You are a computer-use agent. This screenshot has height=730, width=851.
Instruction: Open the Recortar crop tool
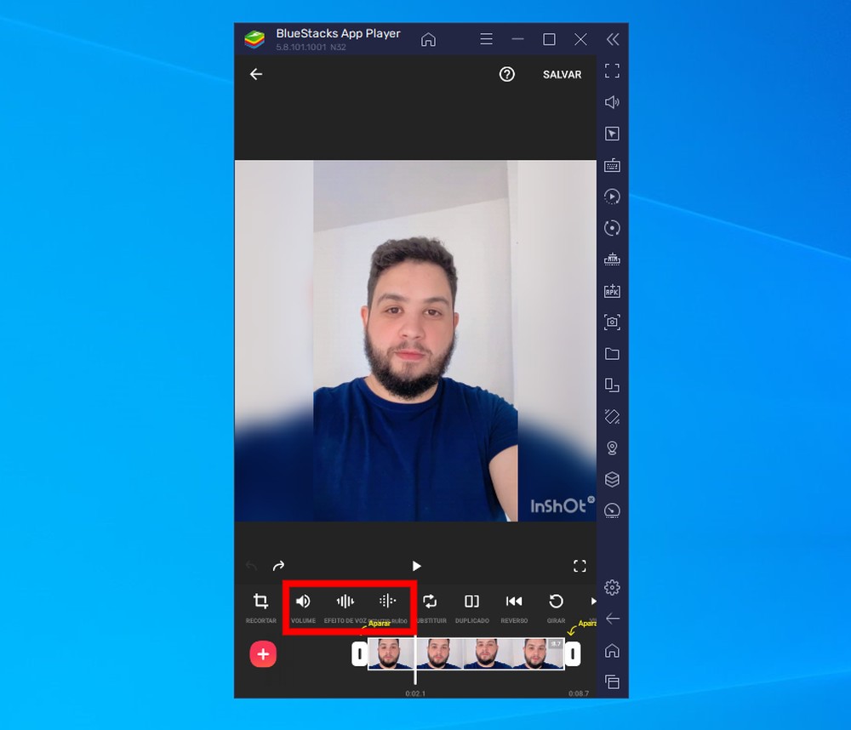pos(260,601)
